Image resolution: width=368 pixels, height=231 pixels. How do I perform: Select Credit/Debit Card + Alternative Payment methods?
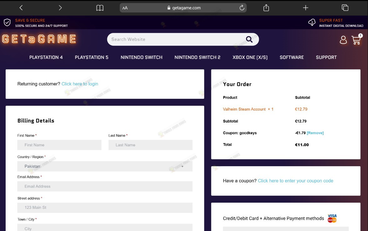point(273,218)
